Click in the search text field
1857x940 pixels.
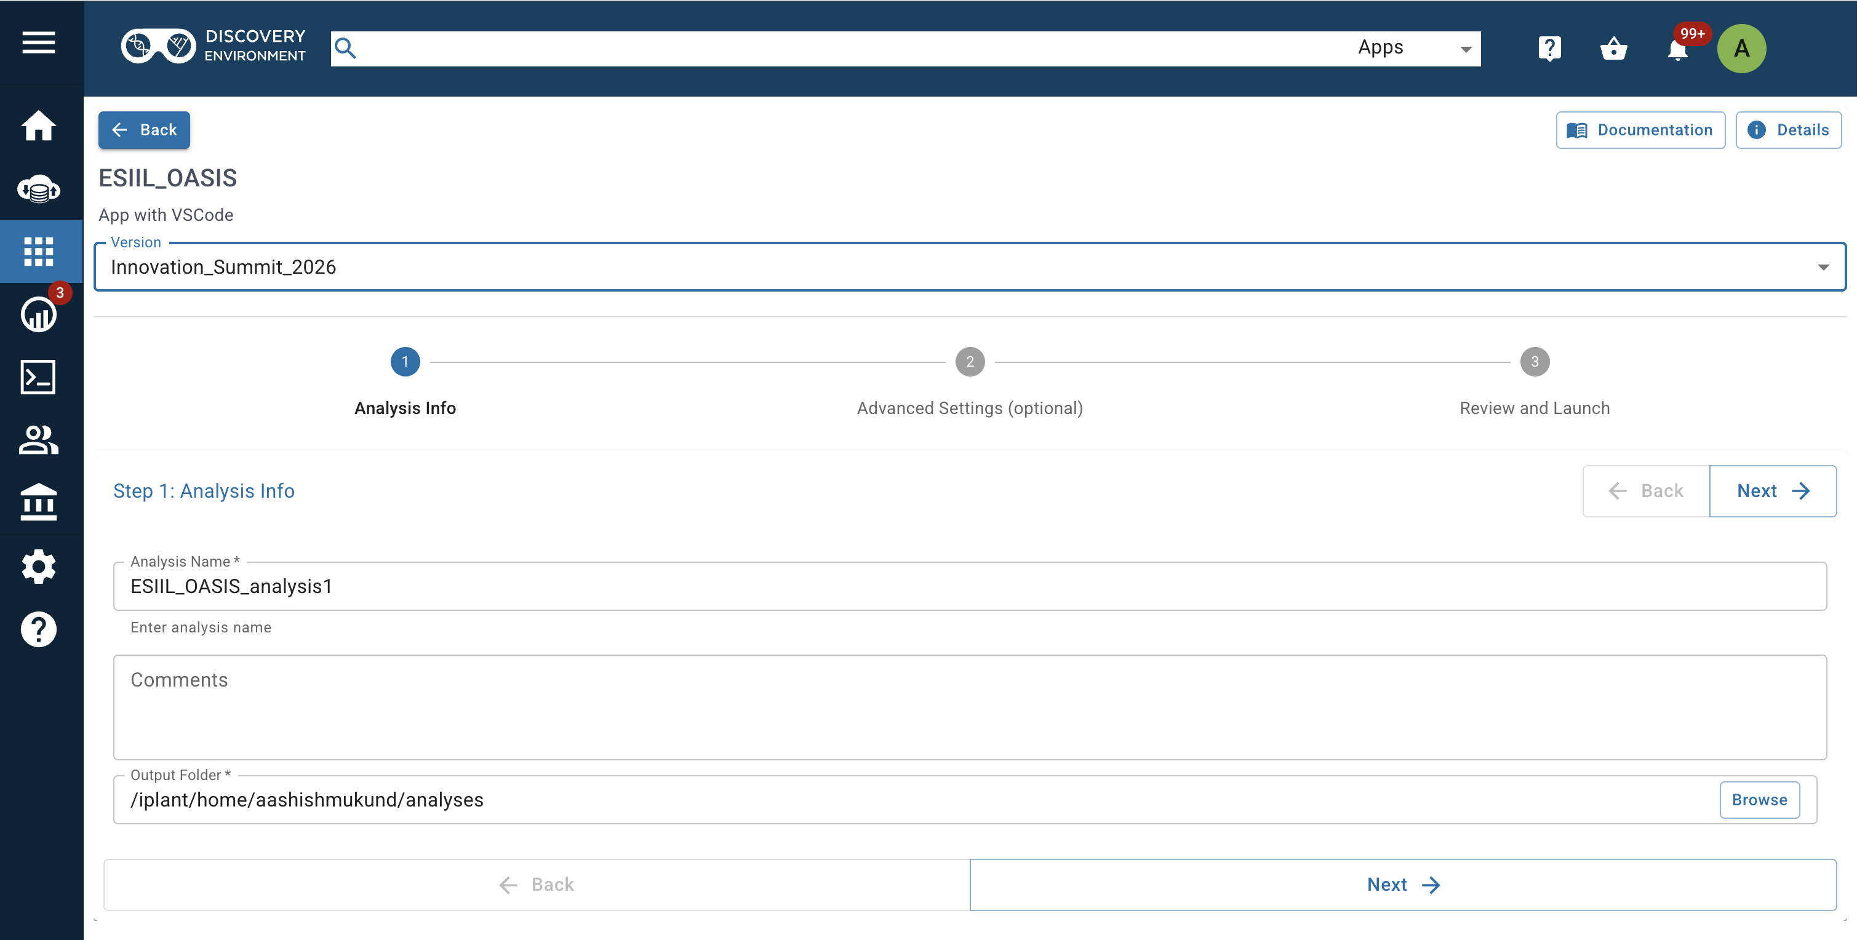pyautogui.click(x=850, y=49)
